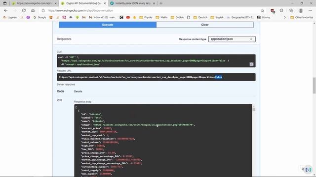Go to the browser home page
Screen dimensions: 316x177
click(x=33, y=10)
